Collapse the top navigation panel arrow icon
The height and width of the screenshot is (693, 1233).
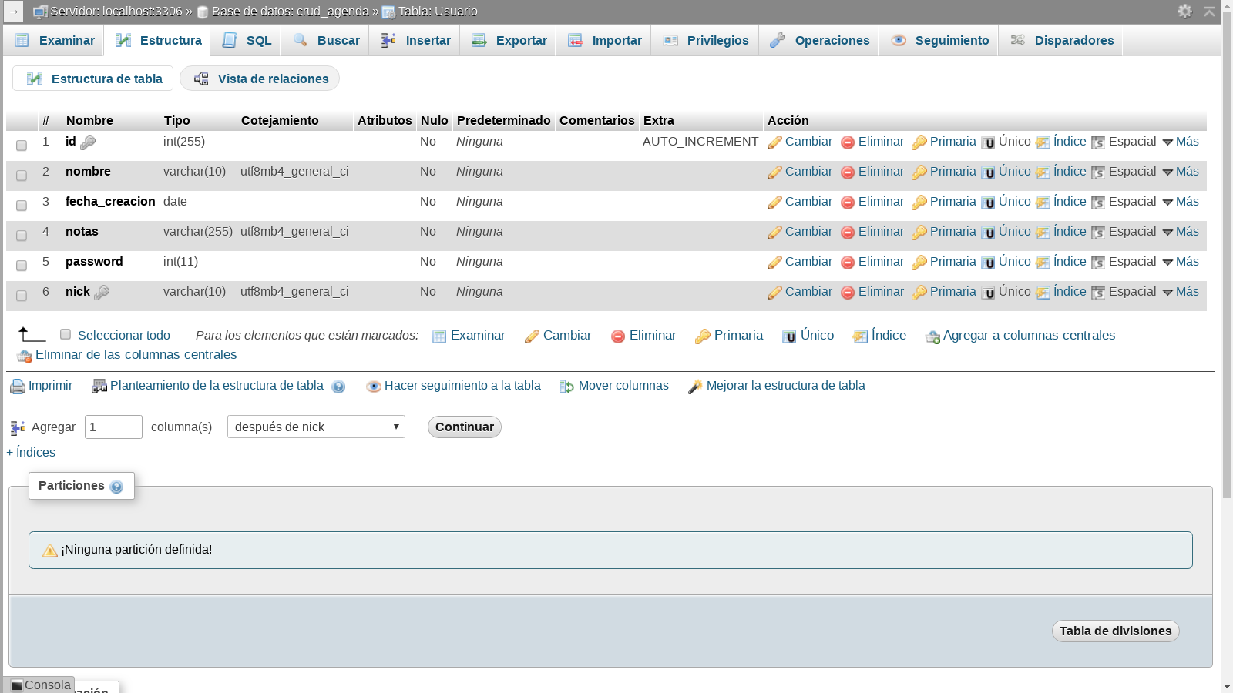(x=1209, y=11)
